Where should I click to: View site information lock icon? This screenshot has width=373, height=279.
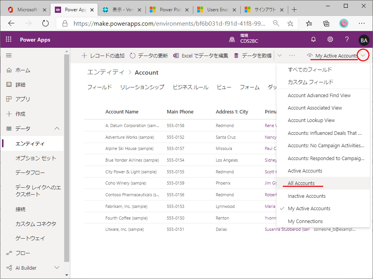(65, 23)
